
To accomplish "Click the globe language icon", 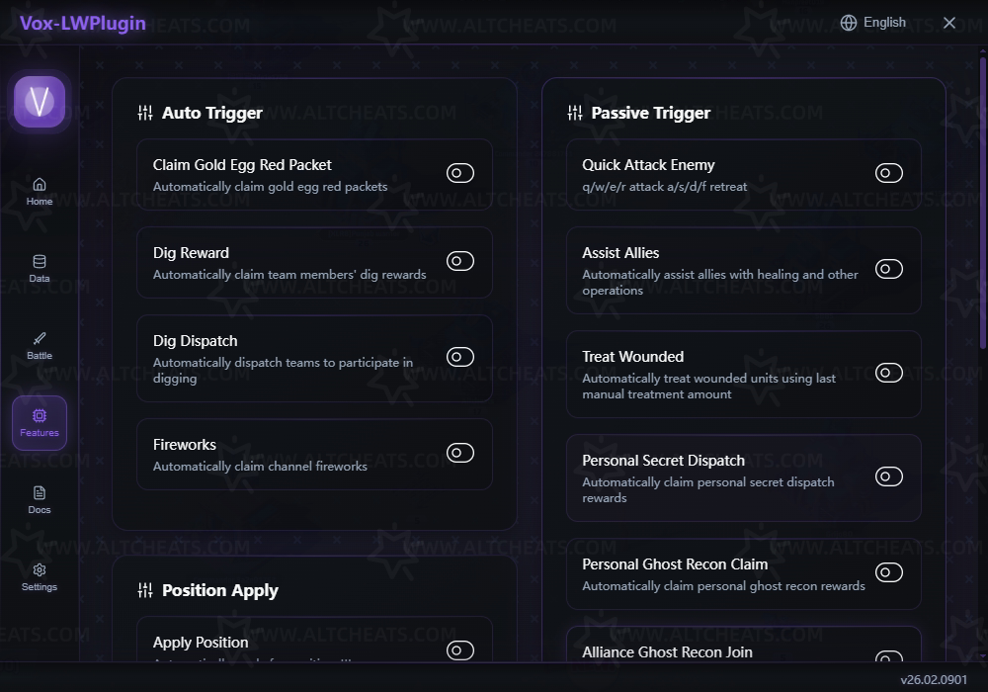I will coord(849,23).
